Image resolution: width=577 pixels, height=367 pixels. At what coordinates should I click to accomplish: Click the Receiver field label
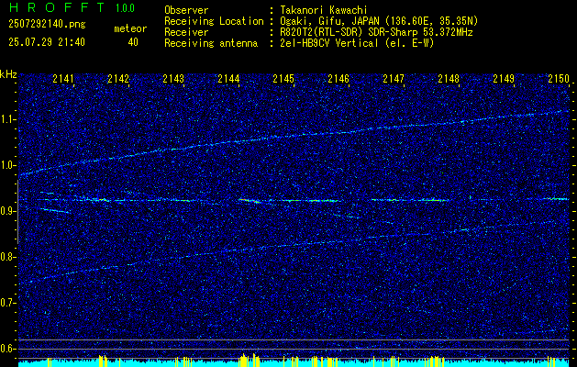point(186,32)
